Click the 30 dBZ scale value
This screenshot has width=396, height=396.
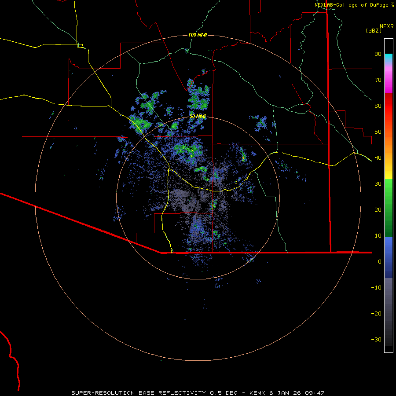(x=378, y=184)
